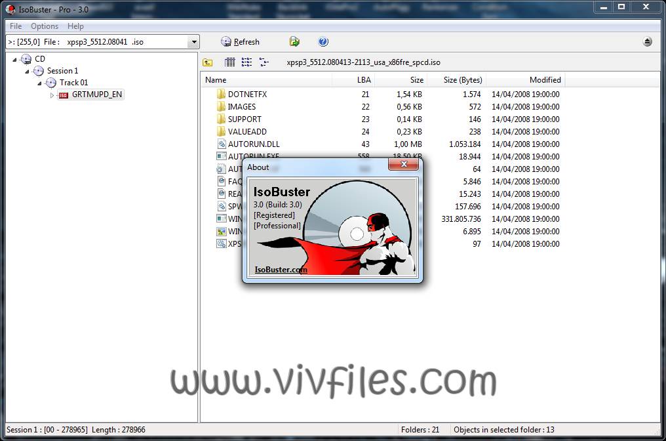Click the VALUEADD folder icon

[x=221, y=131]
